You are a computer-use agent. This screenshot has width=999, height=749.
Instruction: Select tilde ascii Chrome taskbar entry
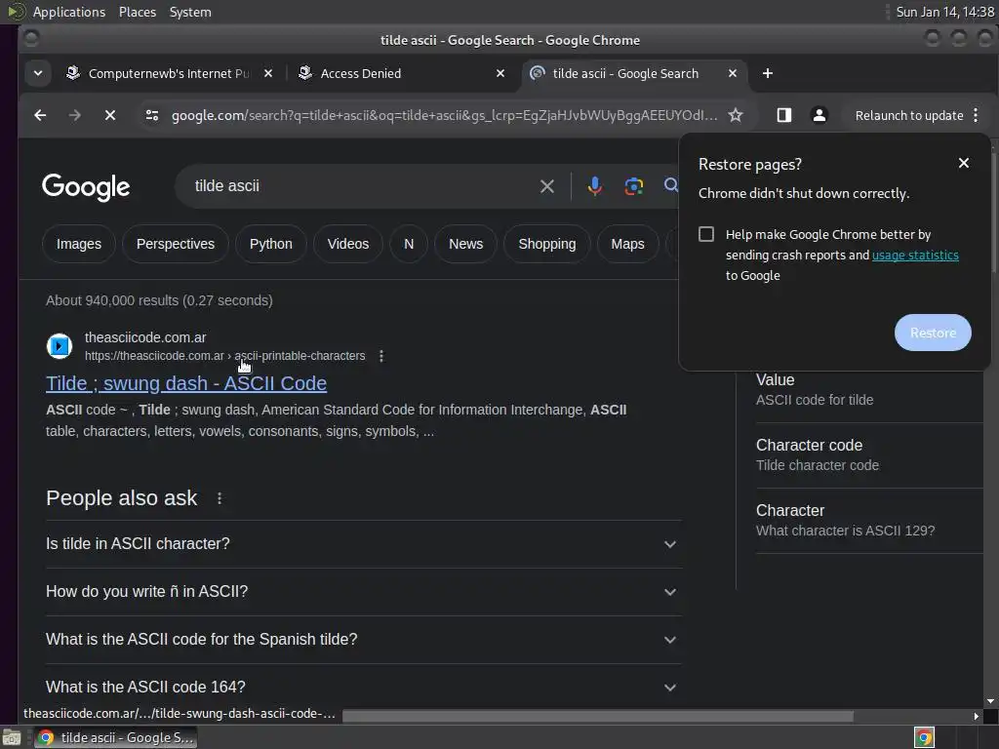click(115, 738)
